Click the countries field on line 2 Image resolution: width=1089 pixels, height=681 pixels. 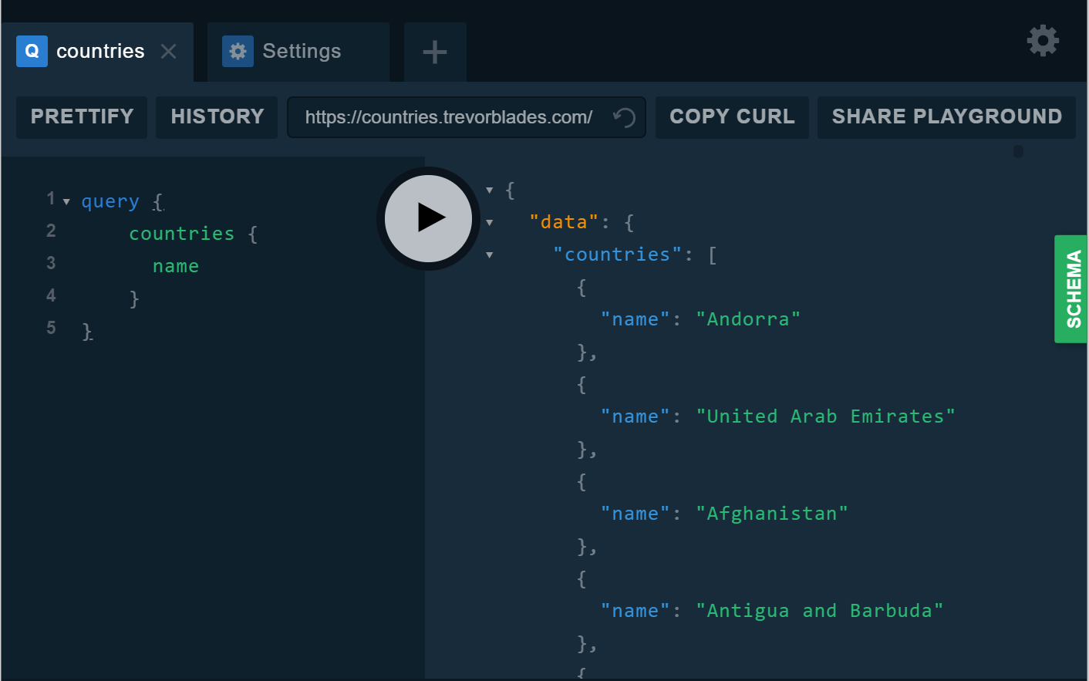pos(181,234)
